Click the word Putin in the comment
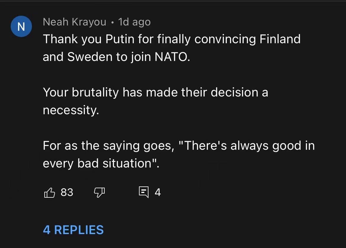 tap(120, 39)
